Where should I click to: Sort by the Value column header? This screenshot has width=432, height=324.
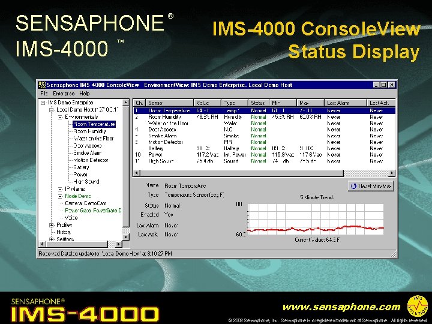(207, 103)
